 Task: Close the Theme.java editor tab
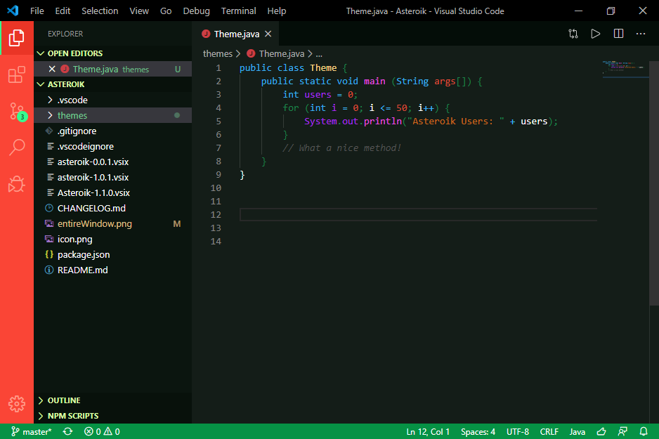pyautogui.click(x=268, y=34)
